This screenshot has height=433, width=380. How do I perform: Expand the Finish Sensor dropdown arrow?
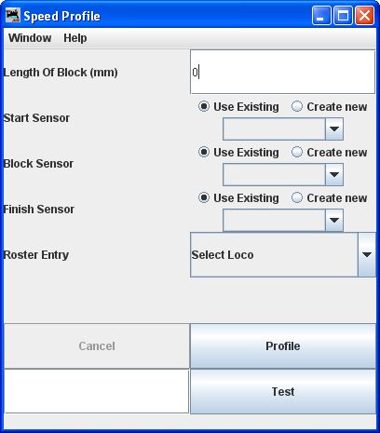[334, 220]
